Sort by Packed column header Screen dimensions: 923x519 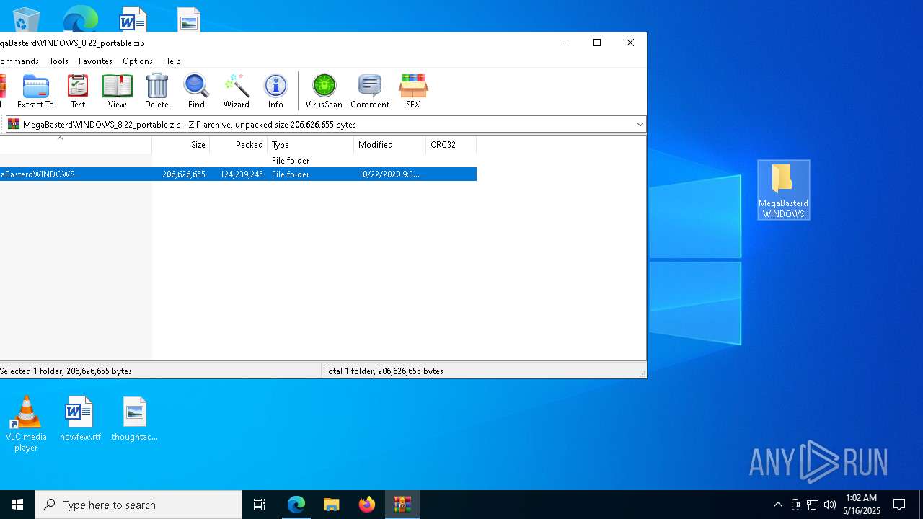(238, 145)
